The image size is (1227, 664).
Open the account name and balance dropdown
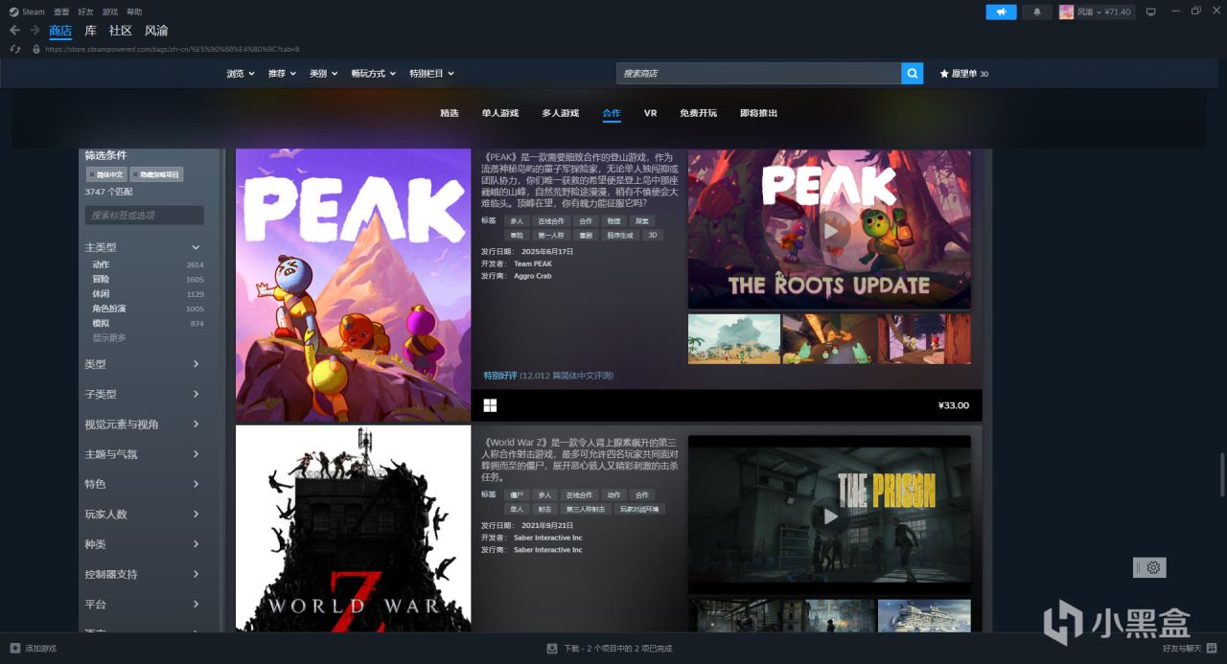[x=1105, y=11]
